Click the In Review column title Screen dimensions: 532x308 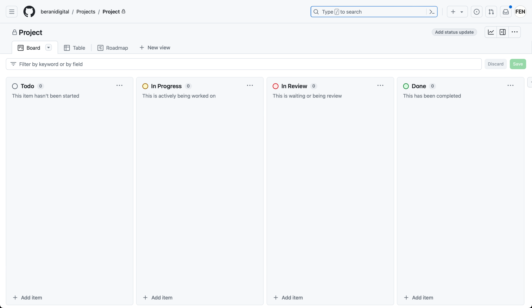click(x=294, y=86)
